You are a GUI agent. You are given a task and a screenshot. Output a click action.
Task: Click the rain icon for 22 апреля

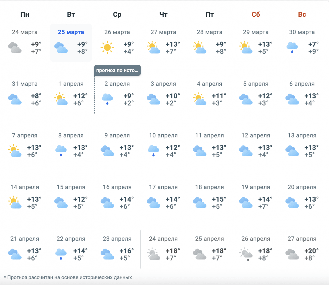click(x=61, y=254)
